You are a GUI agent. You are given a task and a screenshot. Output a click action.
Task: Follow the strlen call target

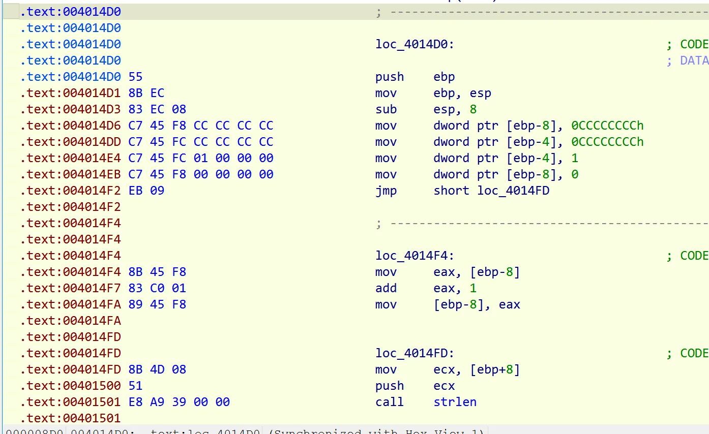coord(455,402)
